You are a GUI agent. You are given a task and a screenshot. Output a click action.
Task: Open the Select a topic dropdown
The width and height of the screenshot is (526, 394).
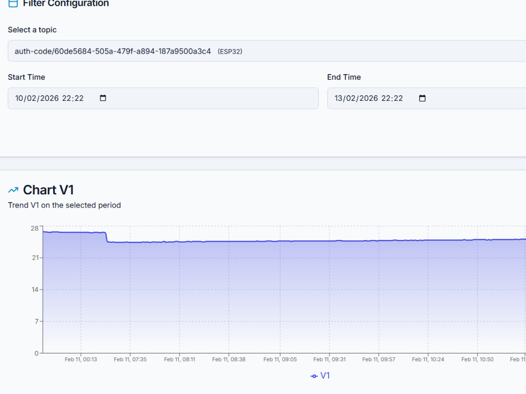pos(267,51)
